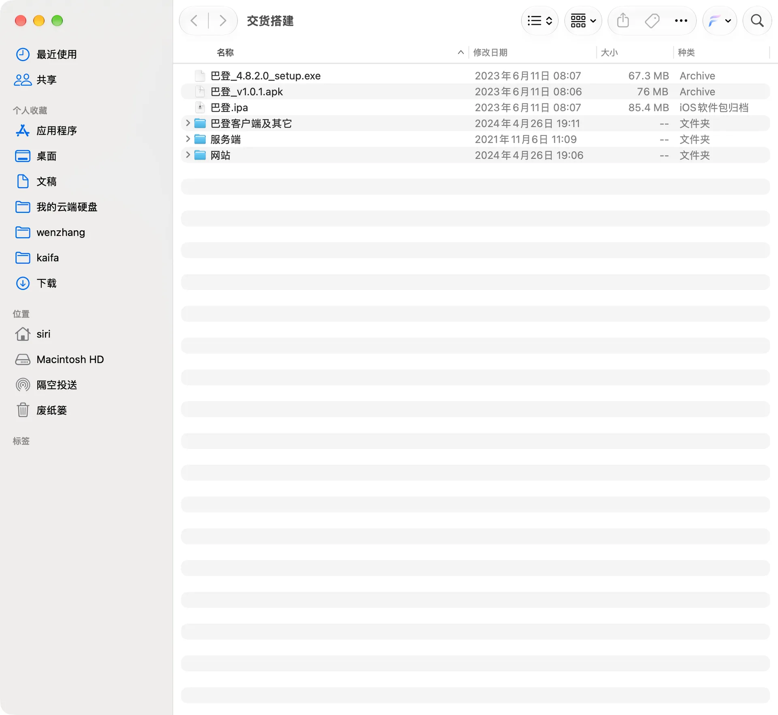Open 桌面 in the sidebar

click(x=47, y=156)
